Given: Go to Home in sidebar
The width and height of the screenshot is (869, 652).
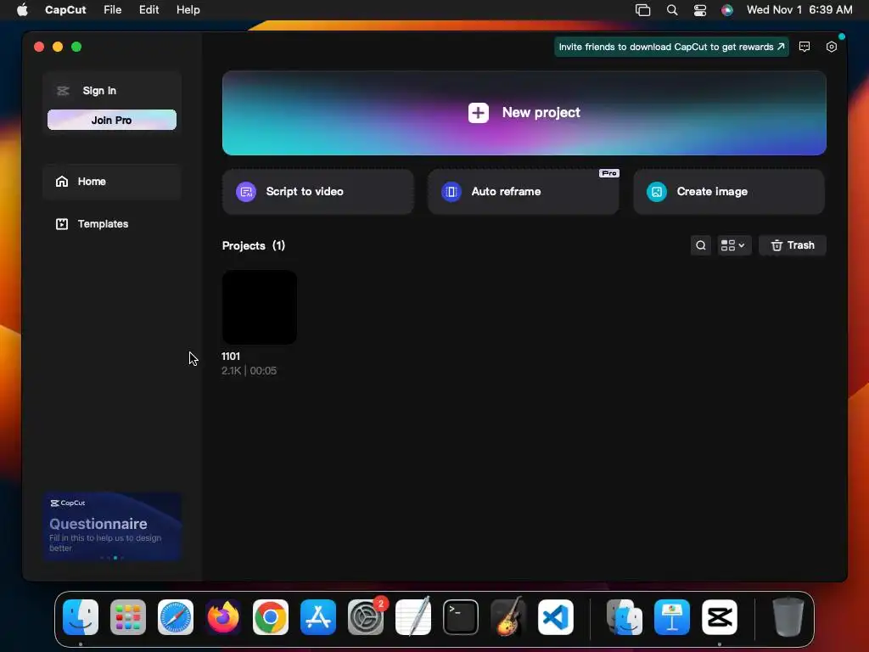Looking at the screenshot, I should (112, 182).
